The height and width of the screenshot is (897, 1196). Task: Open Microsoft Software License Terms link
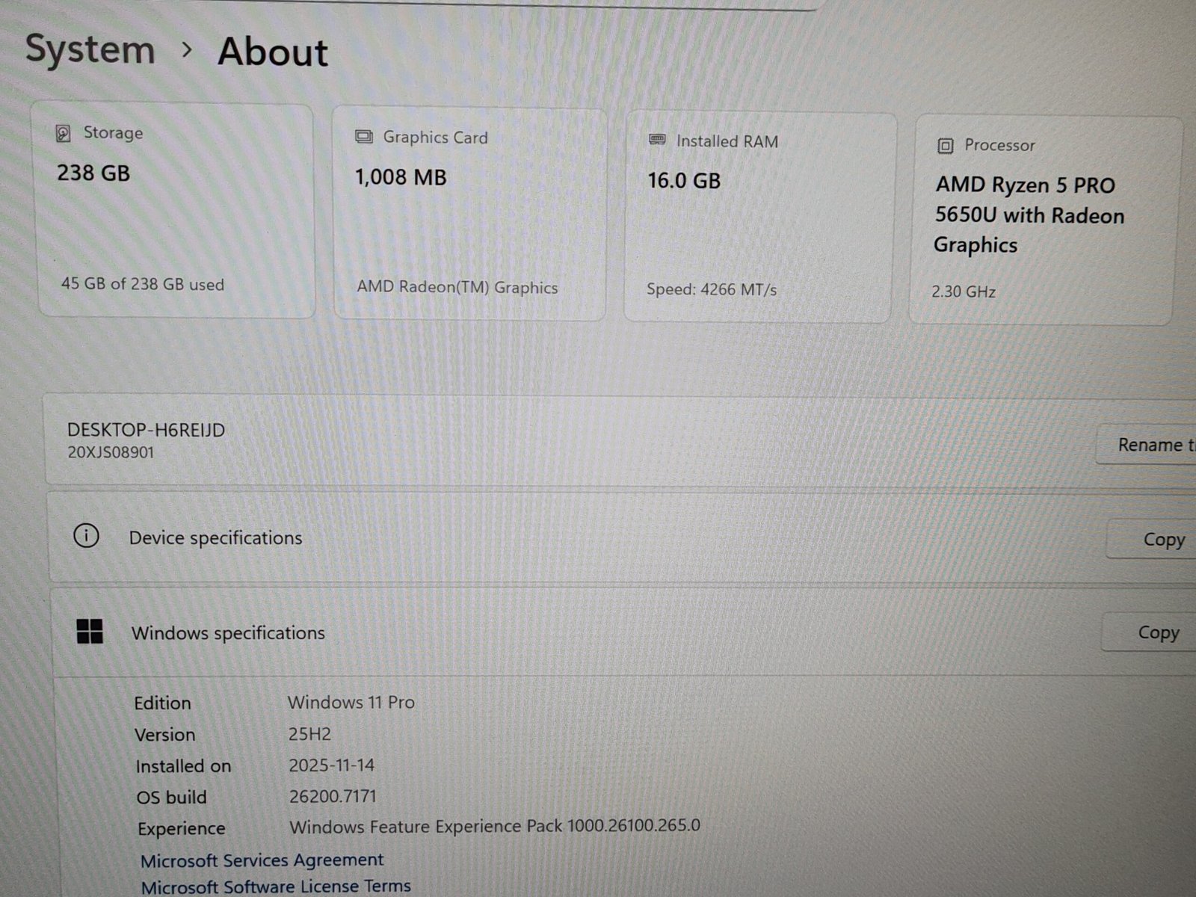[x=276, y=887]
